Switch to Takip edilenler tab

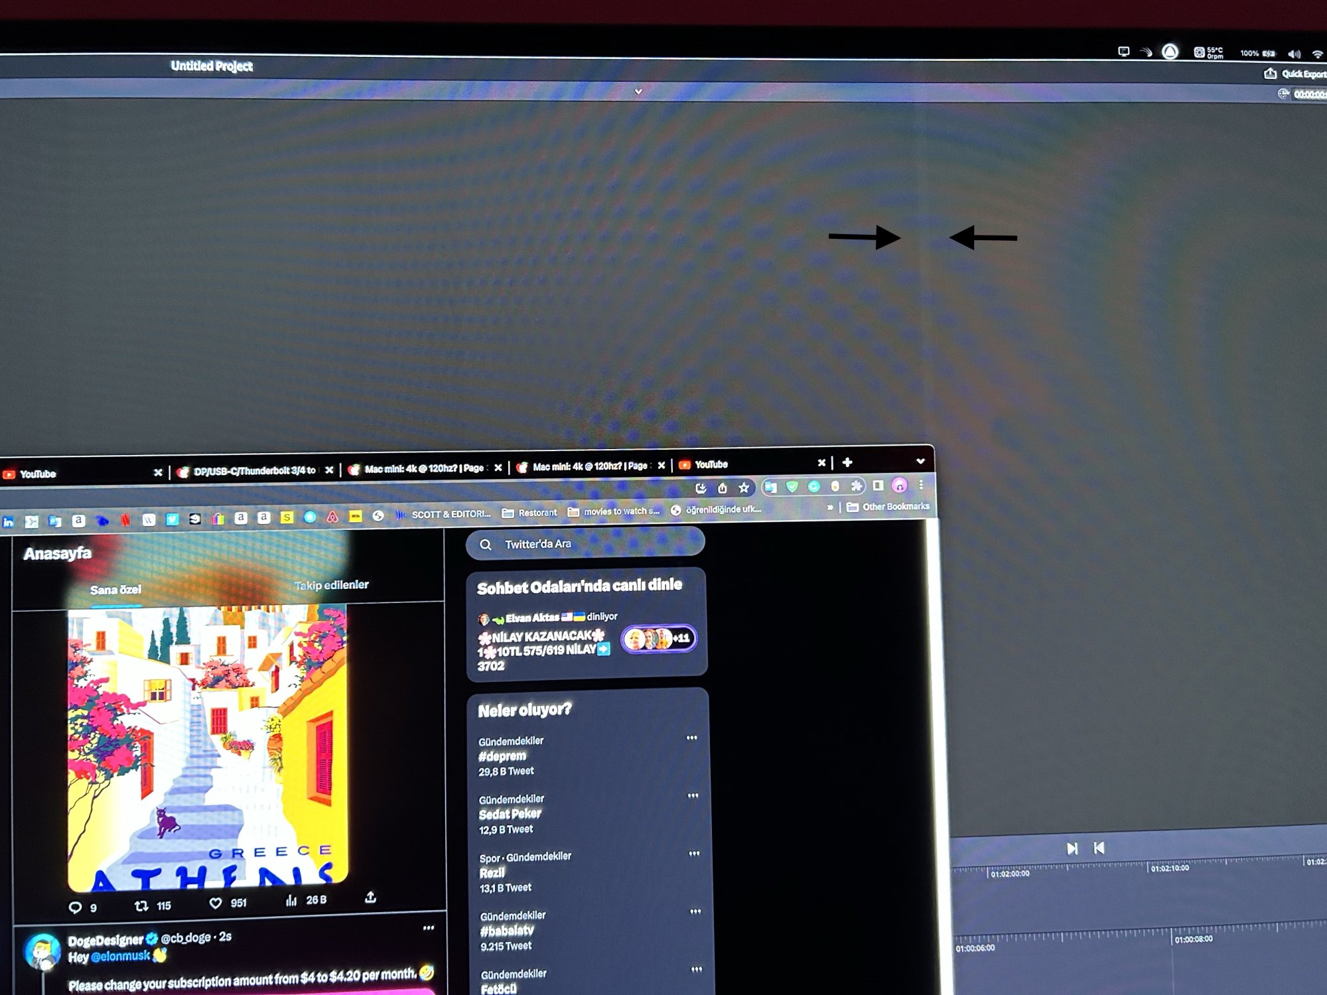pyautogui.click(x=331, y=585)
